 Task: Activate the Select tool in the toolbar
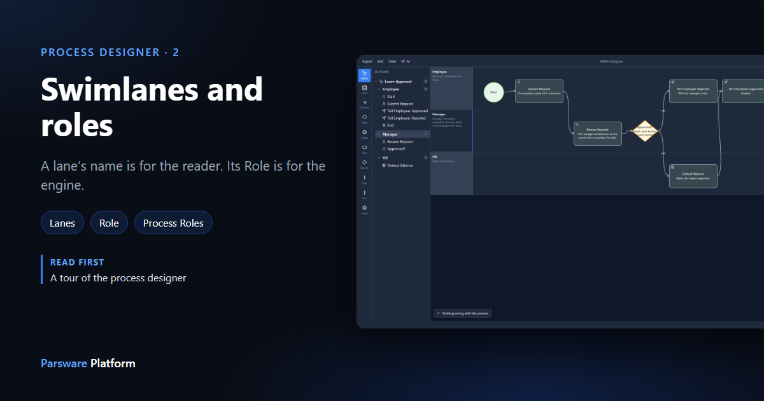364,75
